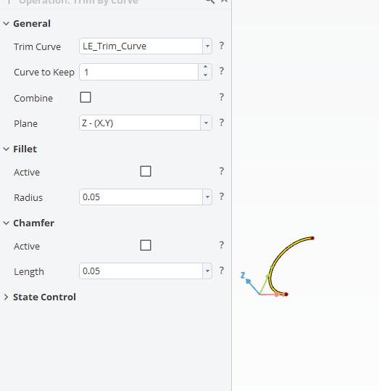Click help icon for Chamfer Length
379x391 pixels.
(x=221, y=271)
